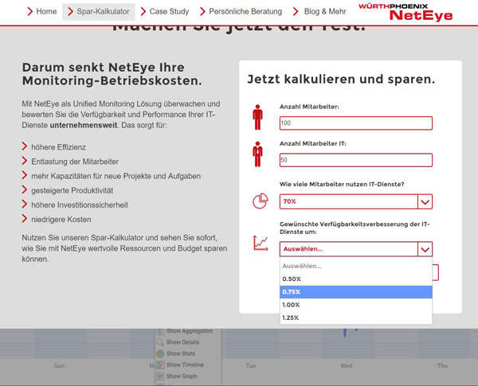The image size is (478, 386).
Task: Select the 1.25% option
Action: [356, 318]
